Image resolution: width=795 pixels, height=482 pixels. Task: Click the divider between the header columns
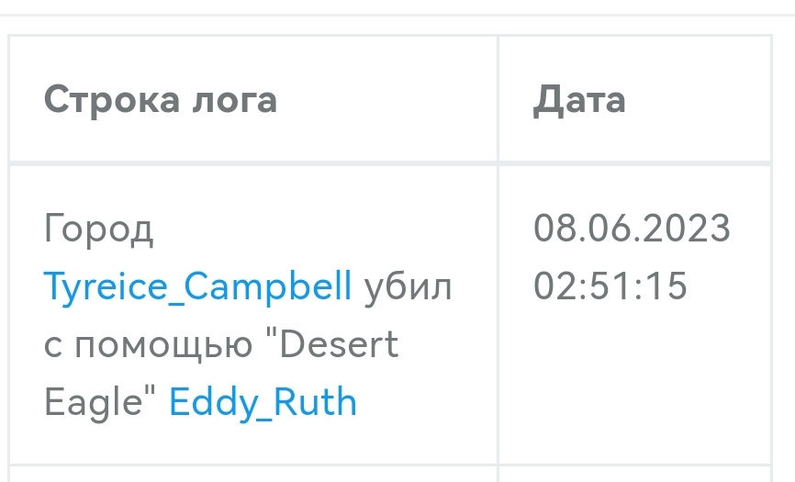[x=498, y=99]
